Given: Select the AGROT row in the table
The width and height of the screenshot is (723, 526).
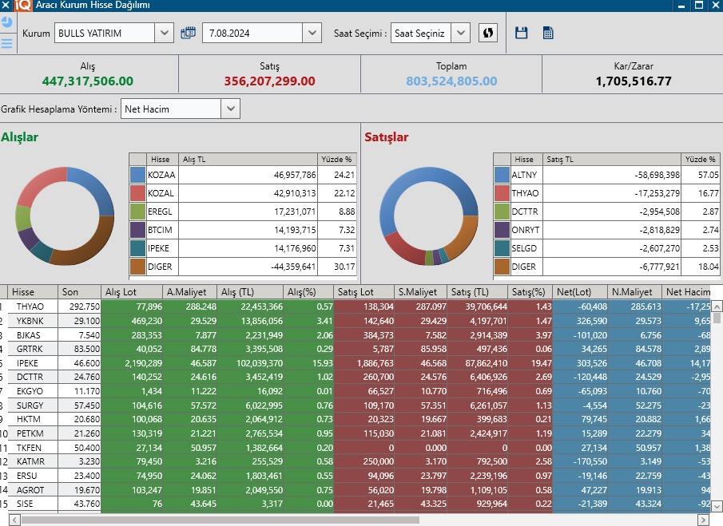Looking at the screenshot, I should 355,490.
